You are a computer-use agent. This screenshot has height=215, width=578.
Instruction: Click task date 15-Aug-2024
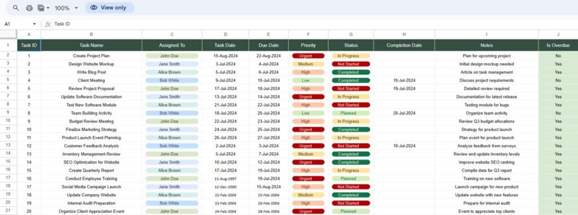coord(225,56)
